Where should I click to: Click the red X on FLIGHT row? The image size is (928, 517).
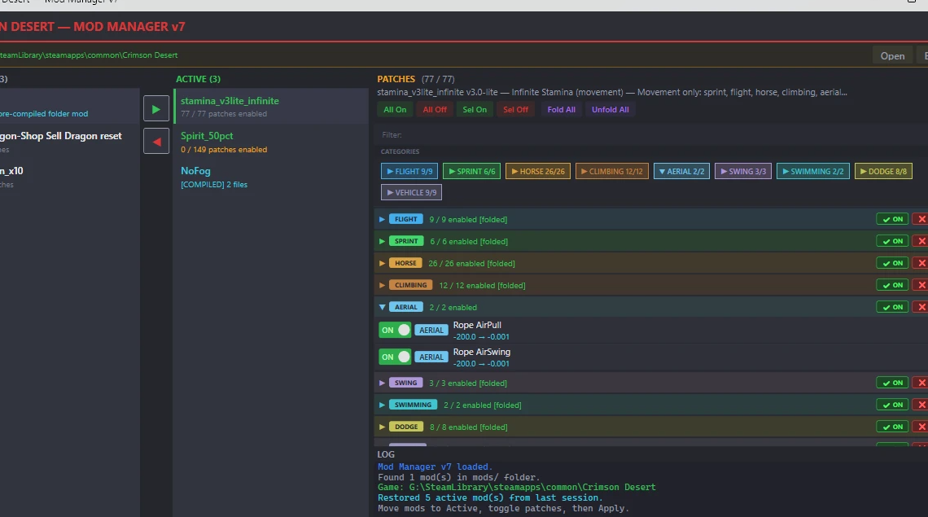(x=921, y=219)
